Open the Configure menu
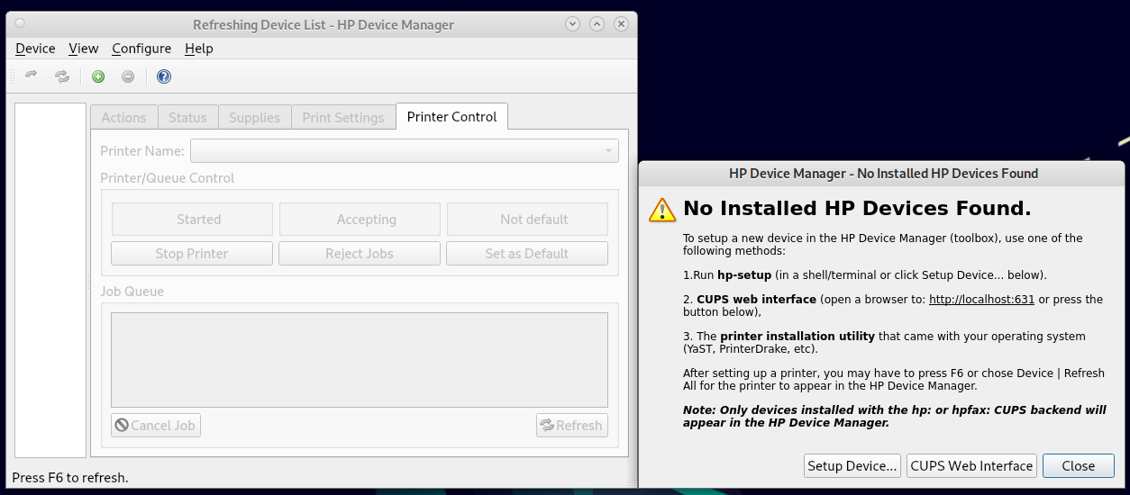The image size is (1130, 495). (x=141, y=49)
